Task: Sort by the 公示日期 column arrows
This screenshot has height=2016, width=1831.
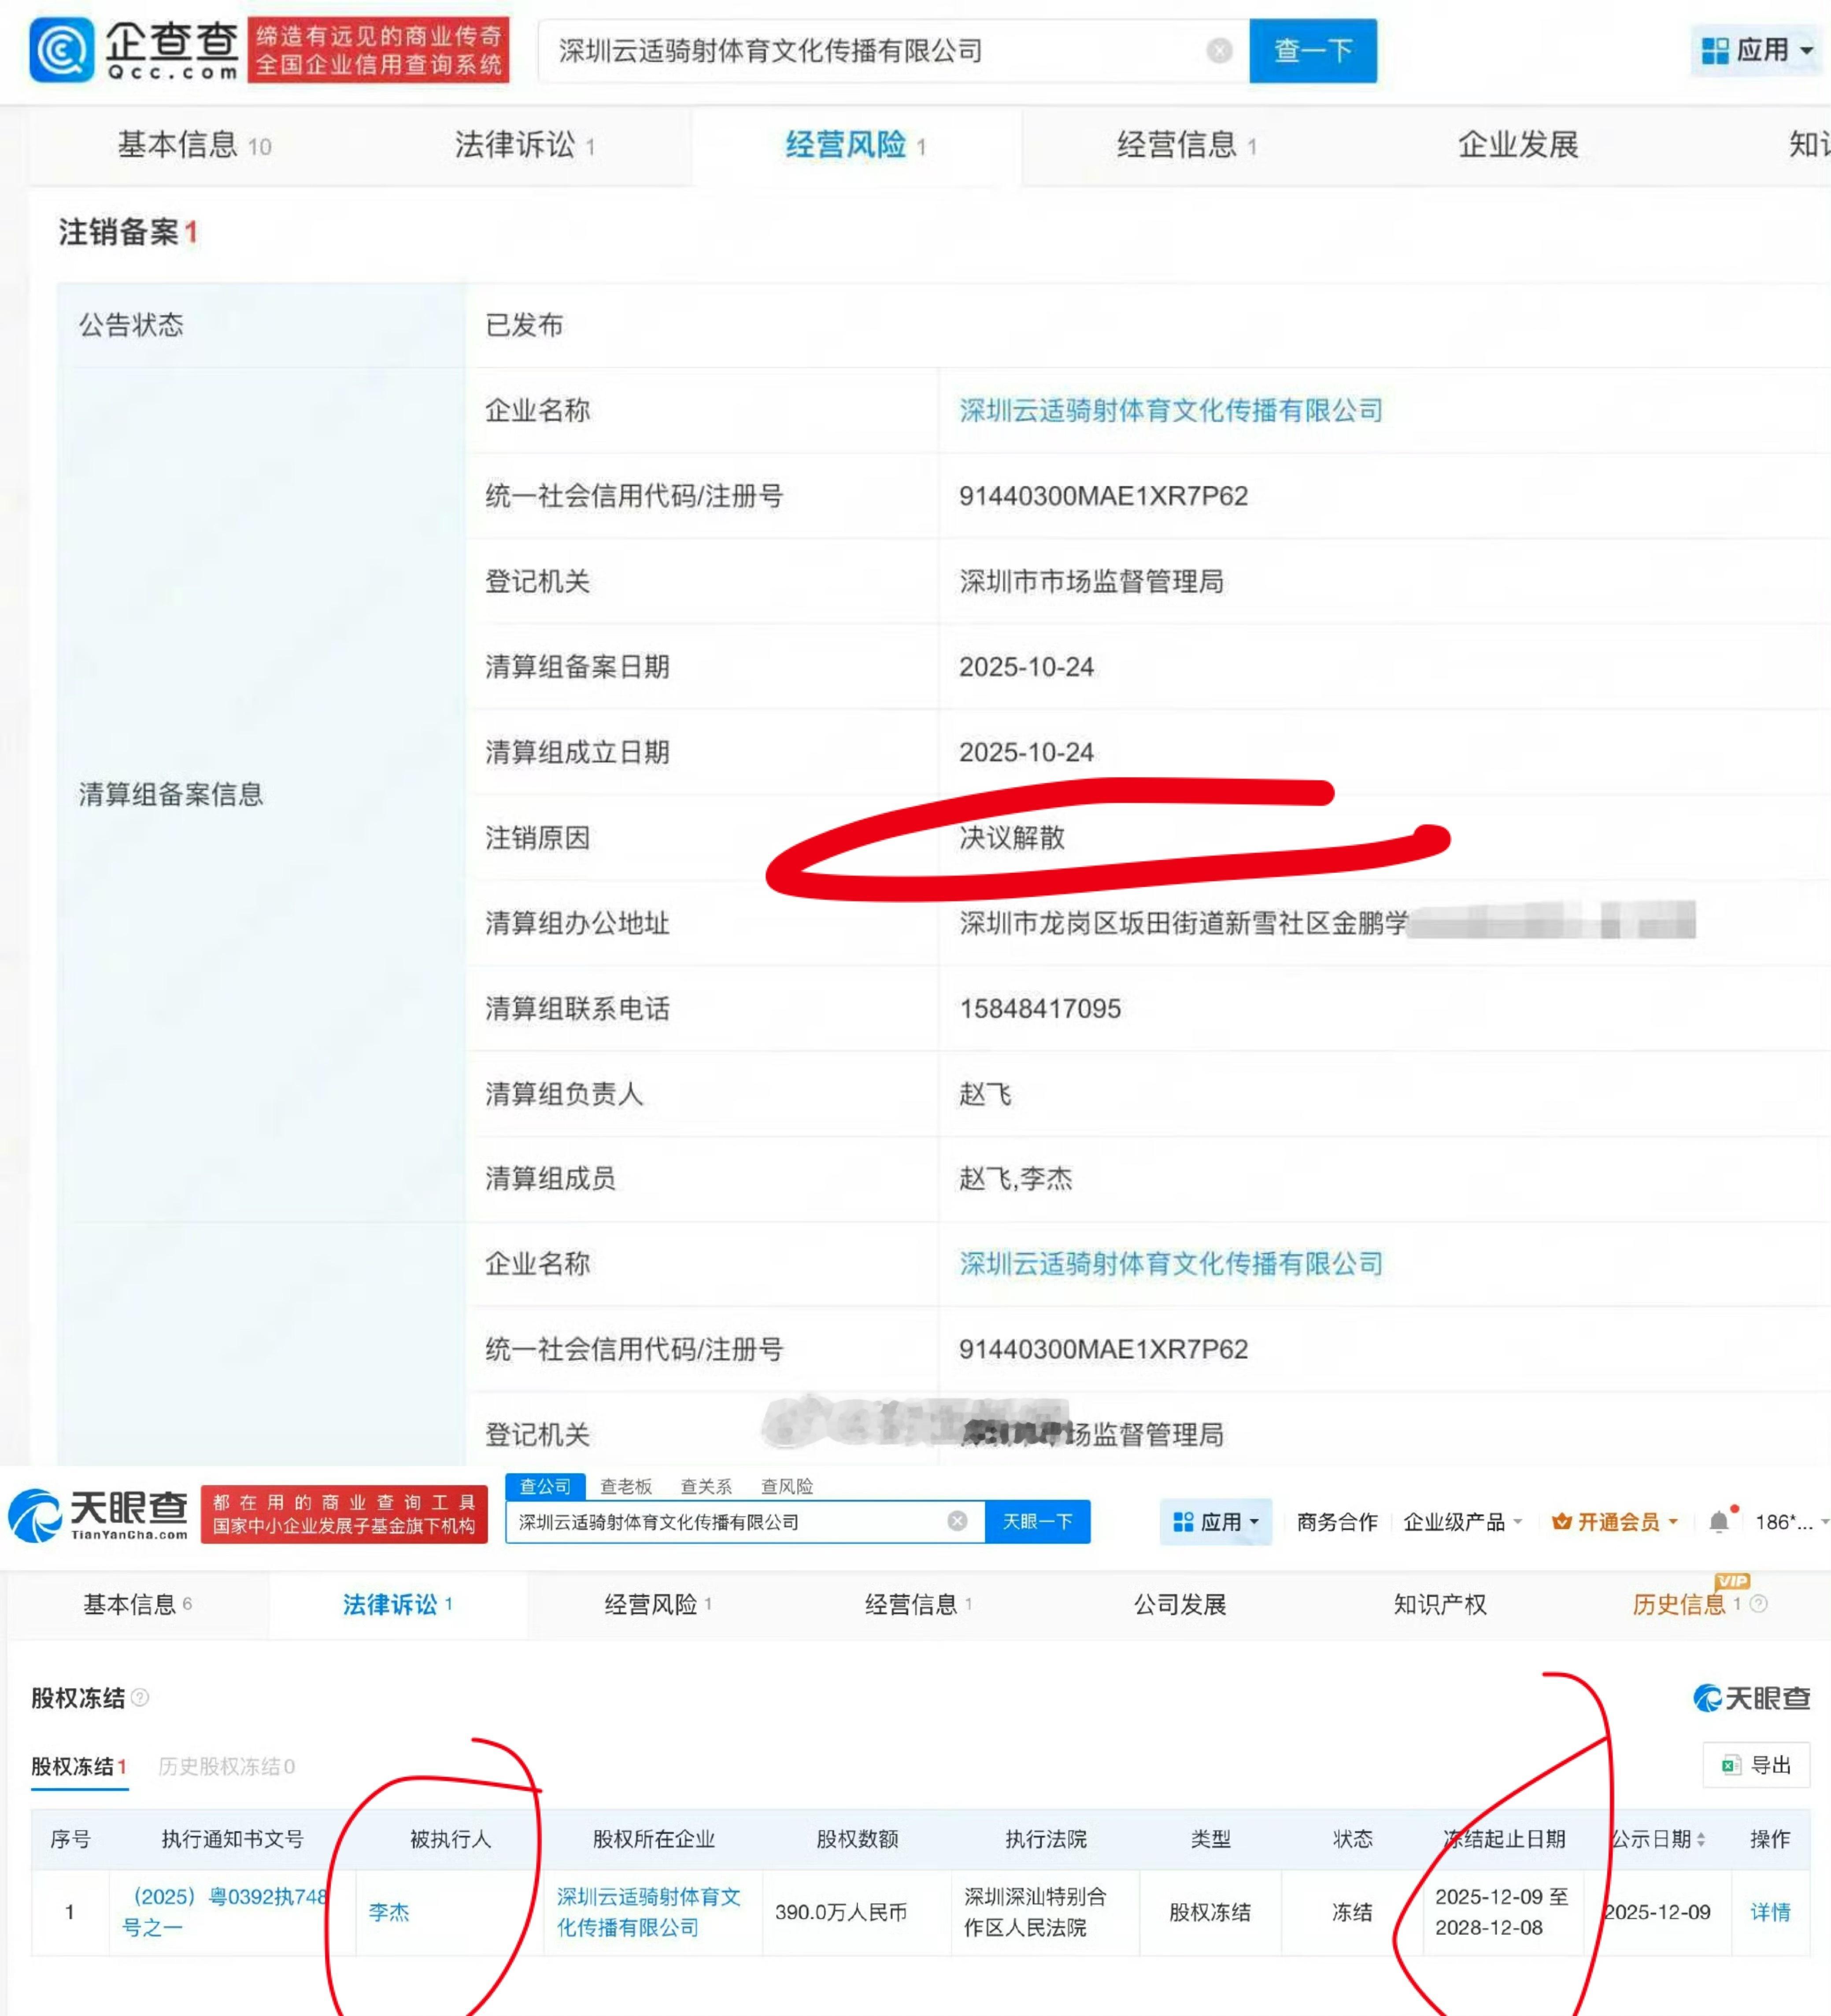Action: 1701,1839
